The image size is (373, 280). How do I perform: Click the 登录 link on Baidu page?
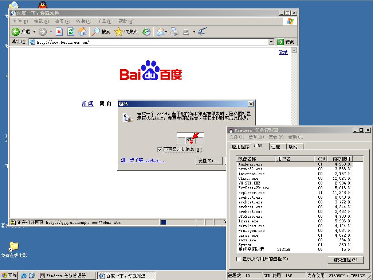pyautogui.click(x=283, y=52)
